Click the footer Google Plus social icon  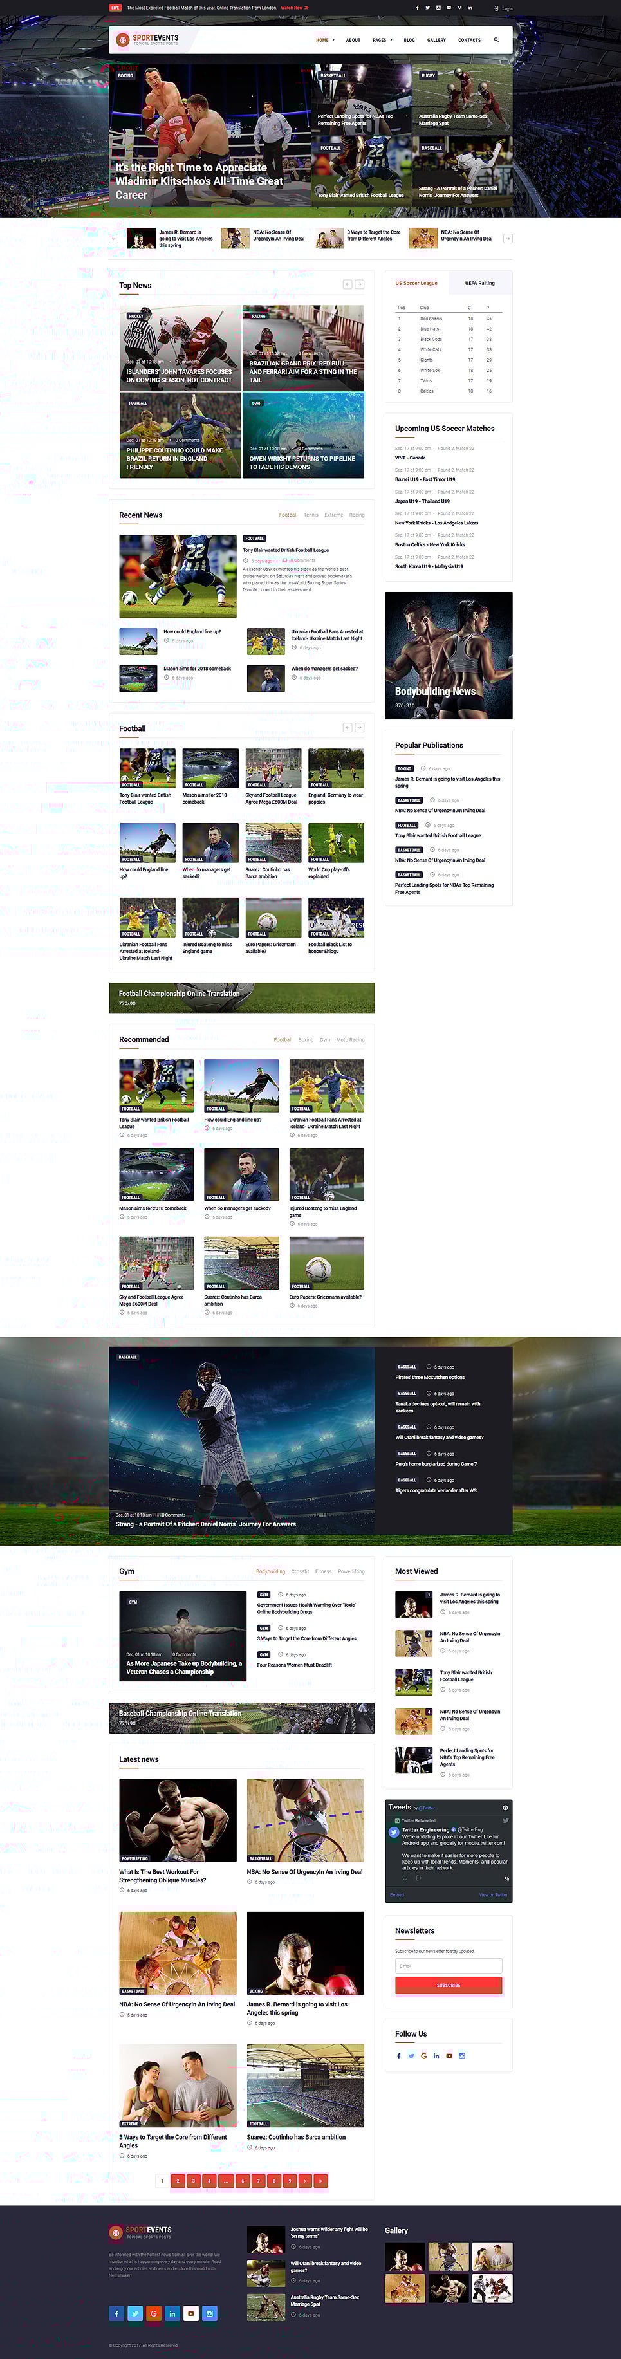(x=153, y=2313)
